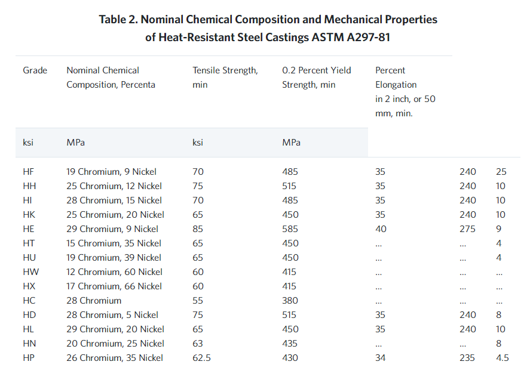Click the 17 Chromium, 66 Nickel cell
The image size is (524, 380).
114,286
